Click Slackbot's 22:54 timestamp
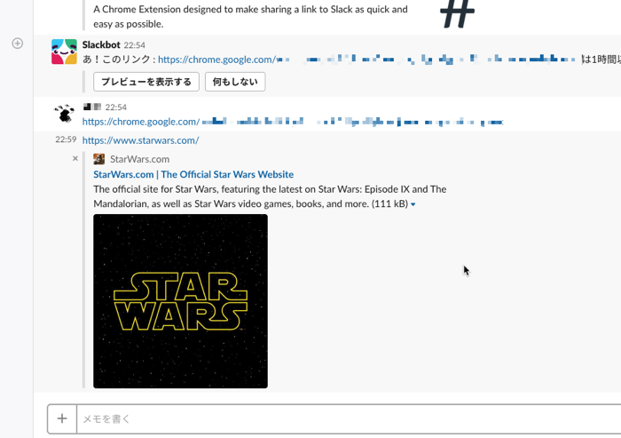The height and width of the screenshot is (438, 621). tap(134, 45)
